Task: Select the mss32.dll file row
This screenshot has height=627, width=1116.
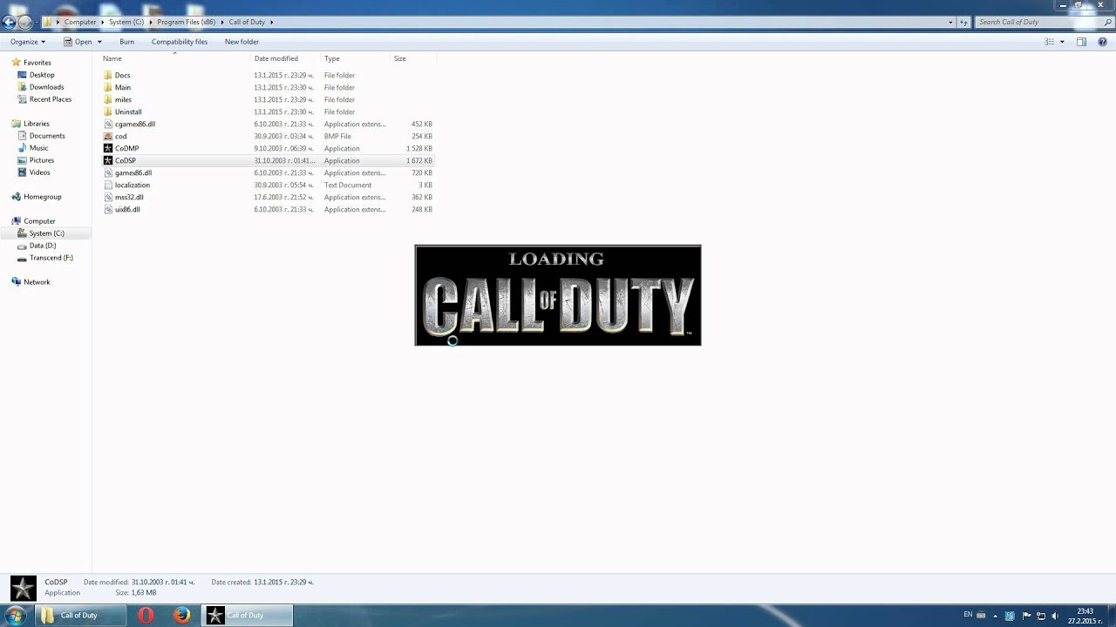Action: coord(268,197)
